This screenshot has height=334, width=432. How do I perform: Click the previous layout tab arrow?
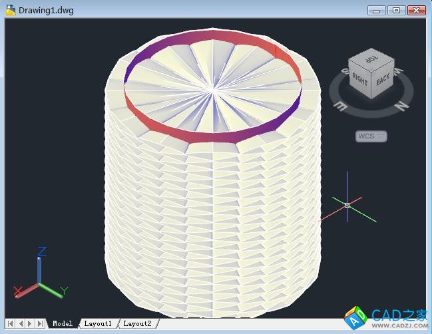tap(20, 323)
